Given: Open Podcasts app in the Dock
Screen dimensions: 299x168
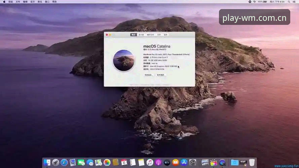Looking at the screenshot, I should [x=158, y=163].
